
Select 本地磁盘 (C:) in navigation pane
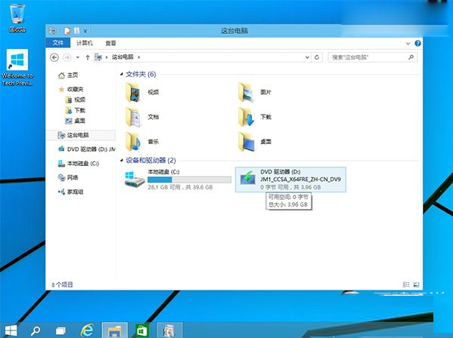pyautogui.click(x=79, y=164)
